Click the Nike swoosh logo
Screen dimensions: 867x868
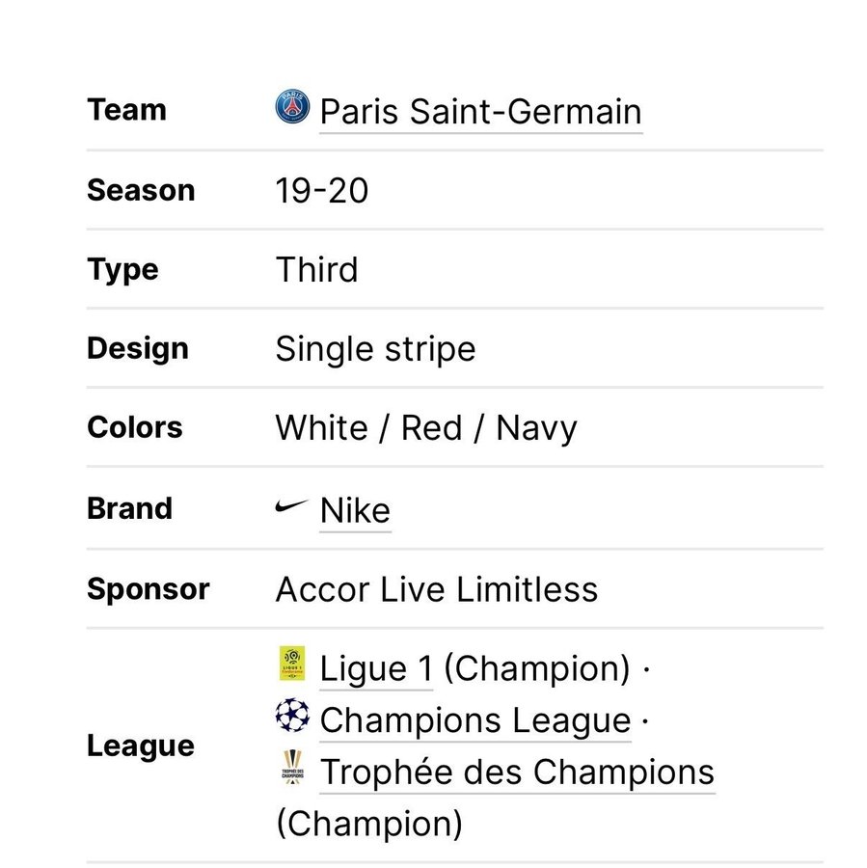point(291,506)
